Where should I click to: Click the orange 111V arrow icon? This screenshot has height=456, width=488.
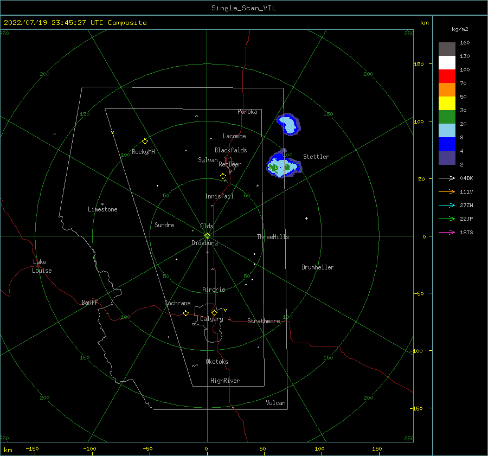click(447, 192)
